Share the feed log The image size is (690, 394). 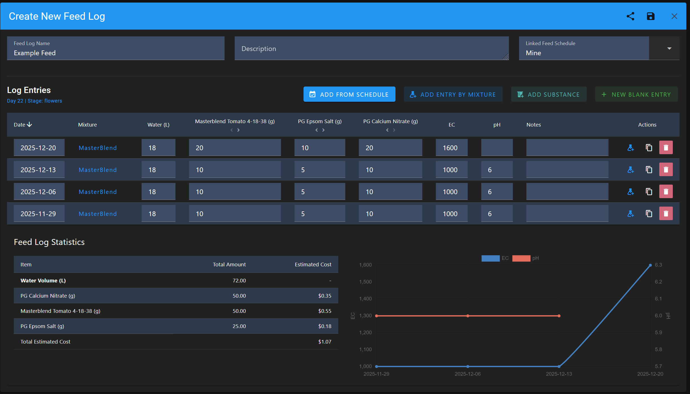point(631,16)
